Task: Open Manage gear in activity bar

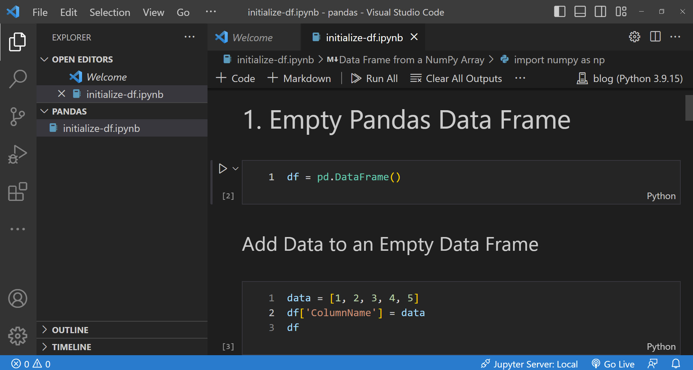Action: (17, 336)
